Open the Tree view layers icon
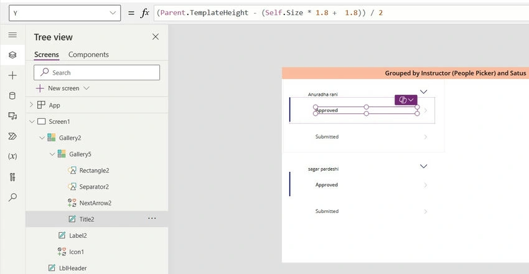 coord(12,55)
